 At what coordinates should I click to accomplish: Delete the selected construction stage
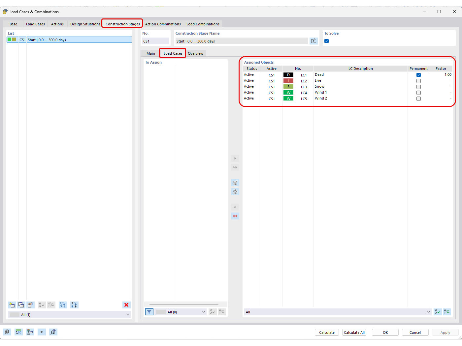[126, 305]
